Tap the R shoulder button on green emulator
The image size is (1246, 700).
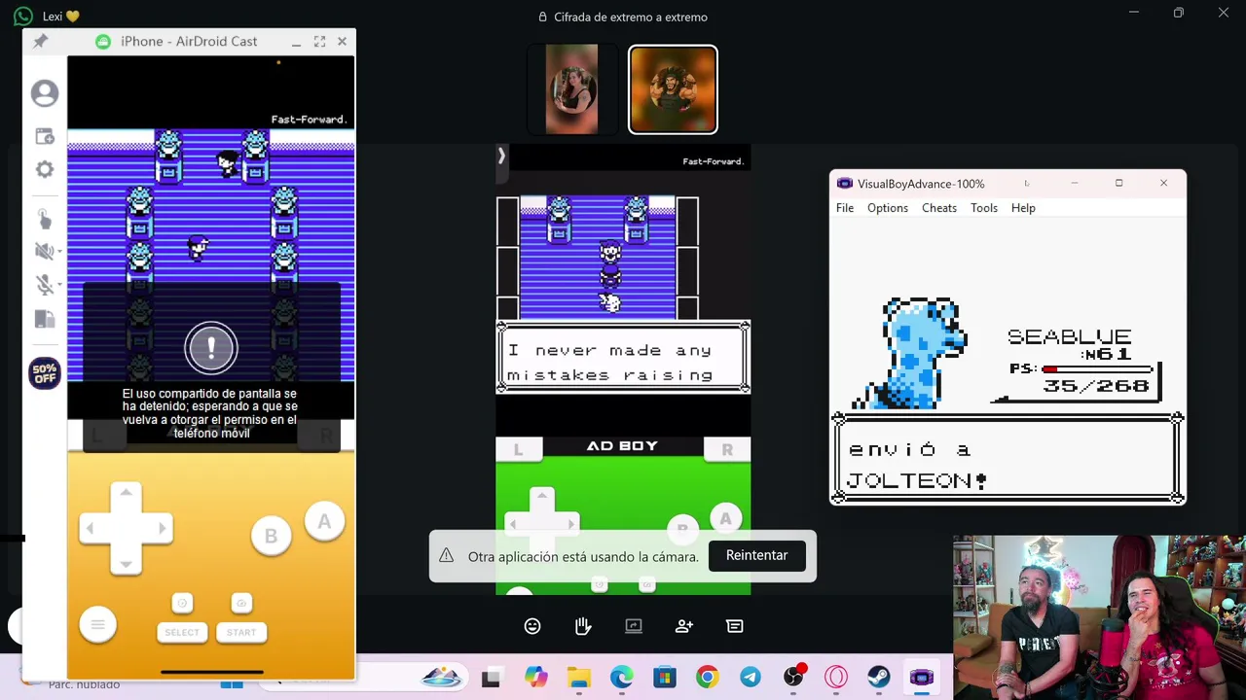[x=726, y=449]
